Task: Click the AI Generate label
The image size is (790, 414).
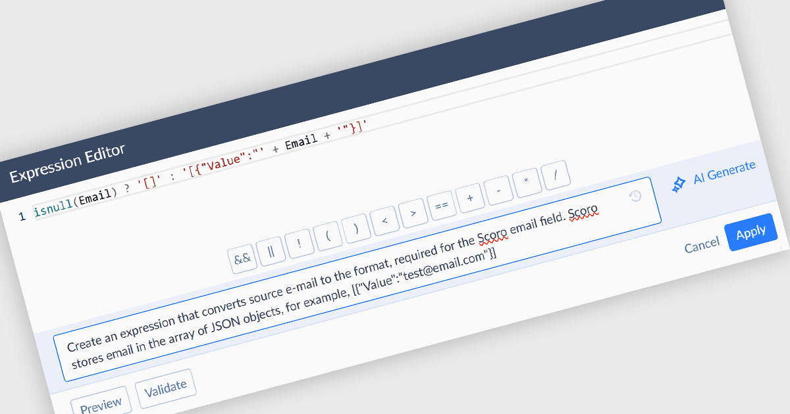Action: [724, 172]
